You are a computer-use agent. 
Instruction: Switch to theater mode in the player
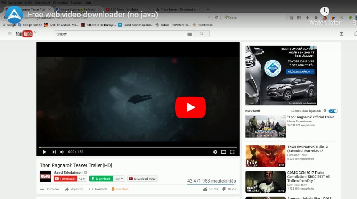click(x=224, y=152)
